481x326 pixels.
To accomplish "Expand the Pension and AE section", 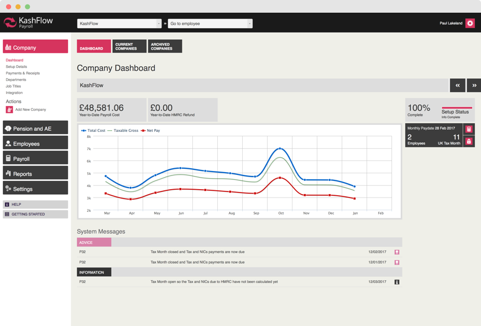I will pos(35,129).
